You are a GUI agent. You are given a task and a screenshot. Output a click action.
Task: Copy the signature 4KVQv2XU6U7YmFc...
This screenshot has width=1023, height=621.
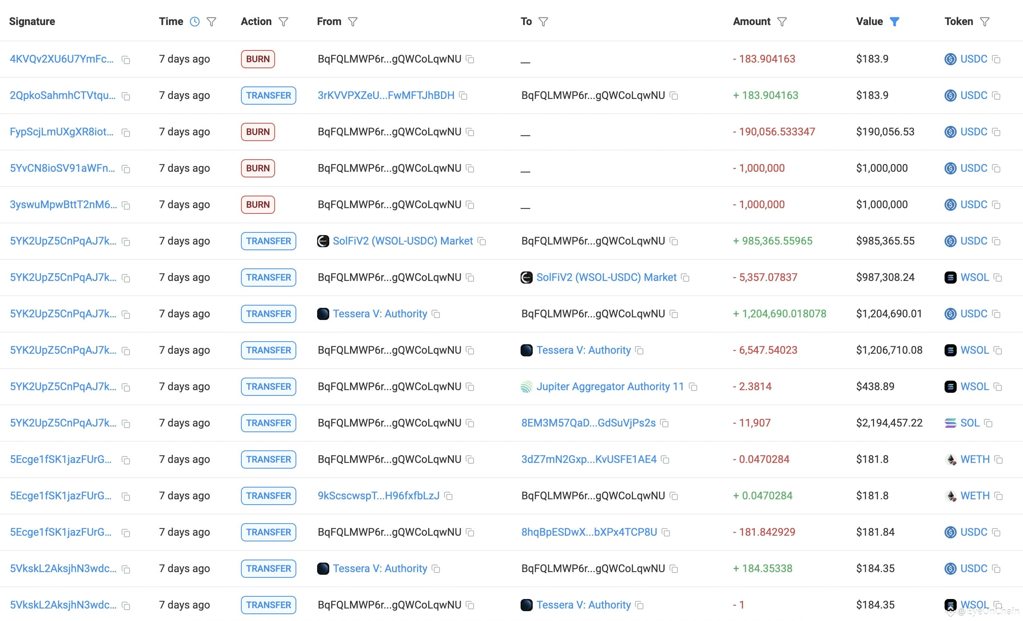[126, 60]
